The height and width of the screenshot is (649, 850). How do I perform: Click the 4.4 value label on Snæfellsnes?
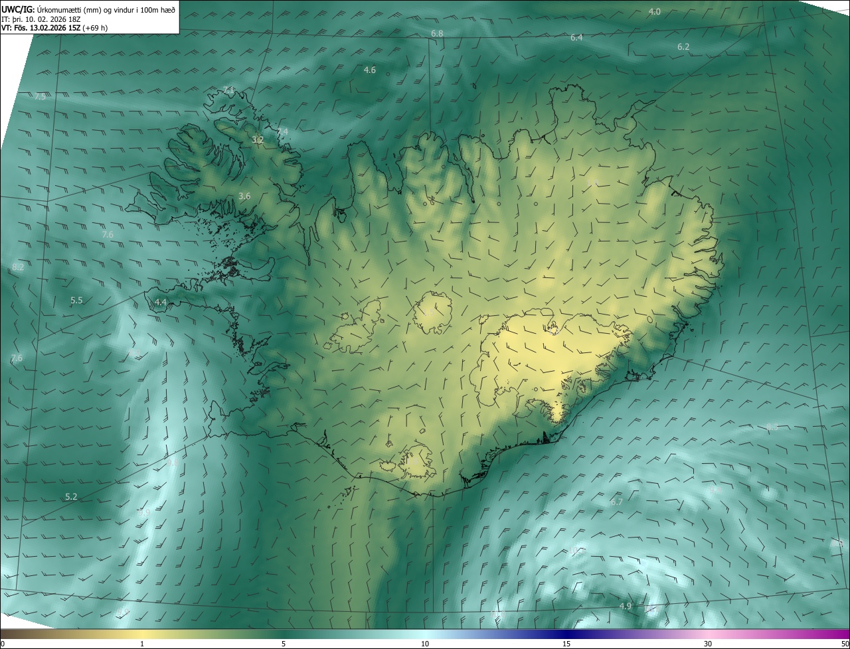tap(160, 302)
